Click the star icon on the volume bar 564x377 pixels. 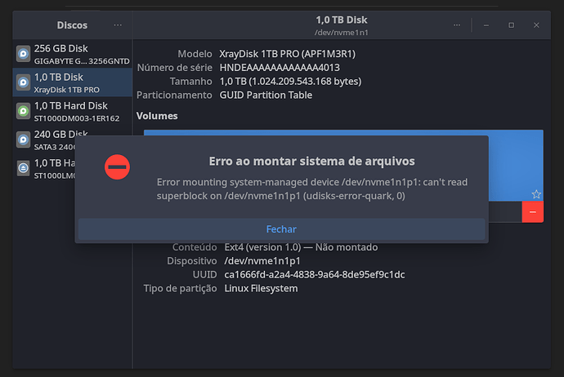pyautogui.click(x=536, y=194)
